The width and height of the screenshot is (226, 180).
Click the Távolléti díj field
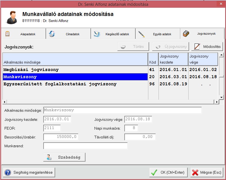(140, 137)
